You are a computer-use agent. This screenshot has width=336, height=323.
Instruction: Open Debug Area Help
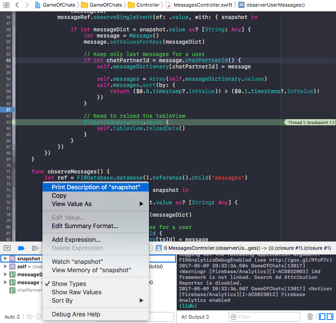pyautogui.click(x=96, y=314)
